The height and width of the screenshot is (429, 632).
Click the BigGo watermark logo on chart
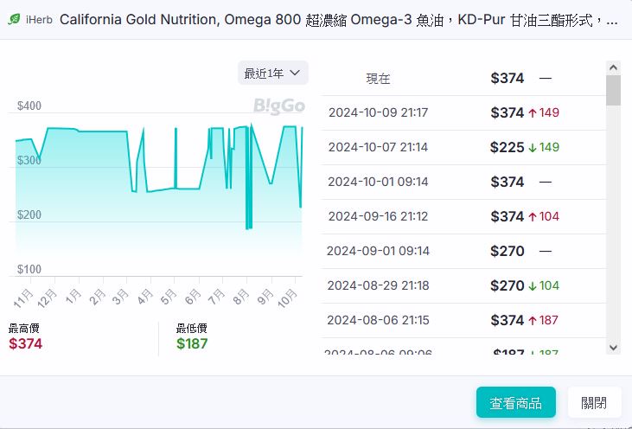279,106
